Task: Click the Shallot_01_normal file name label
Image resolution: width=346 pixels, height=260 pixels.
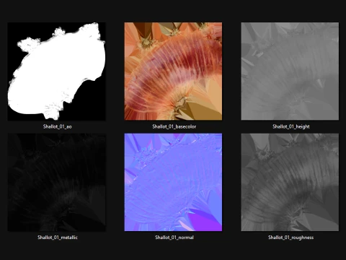Action: click(174, 238)
